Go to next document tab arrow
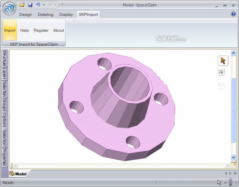The height and width of the screenshot is (187, 239). (230, 173)
